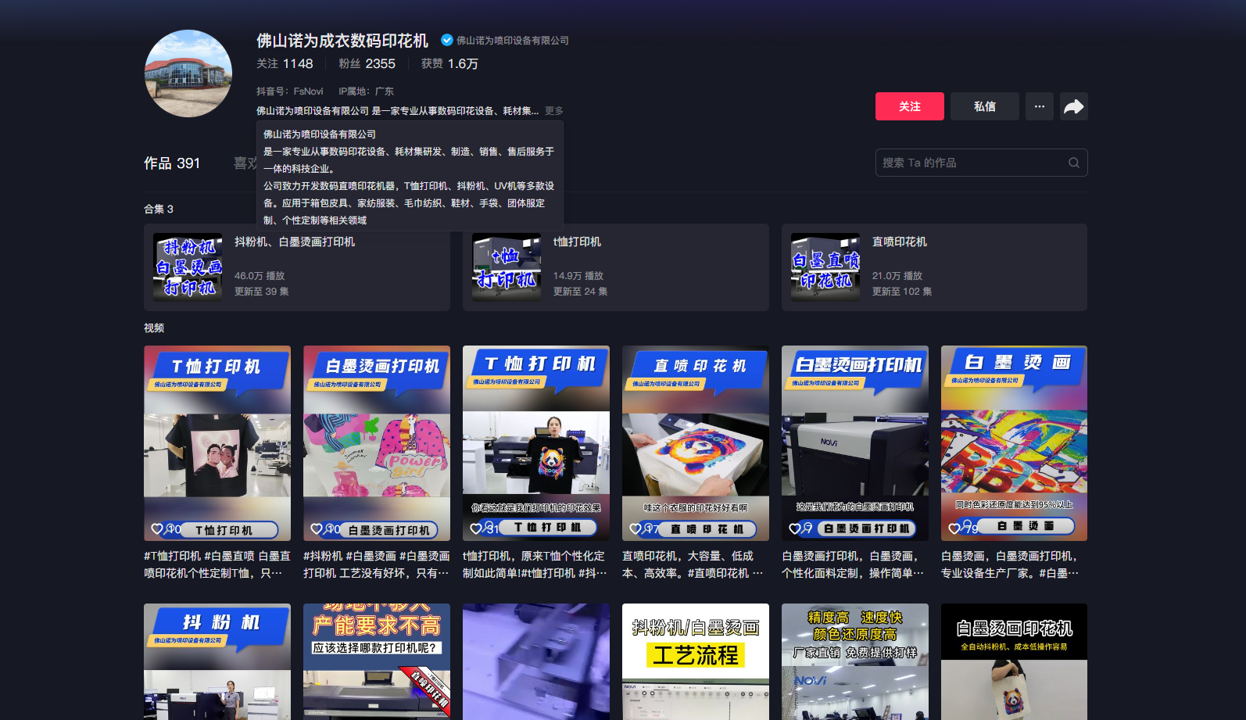Click heart icon on NOVI printer video
Viewport: 1246px width, 720px height.
pos(795,529)
